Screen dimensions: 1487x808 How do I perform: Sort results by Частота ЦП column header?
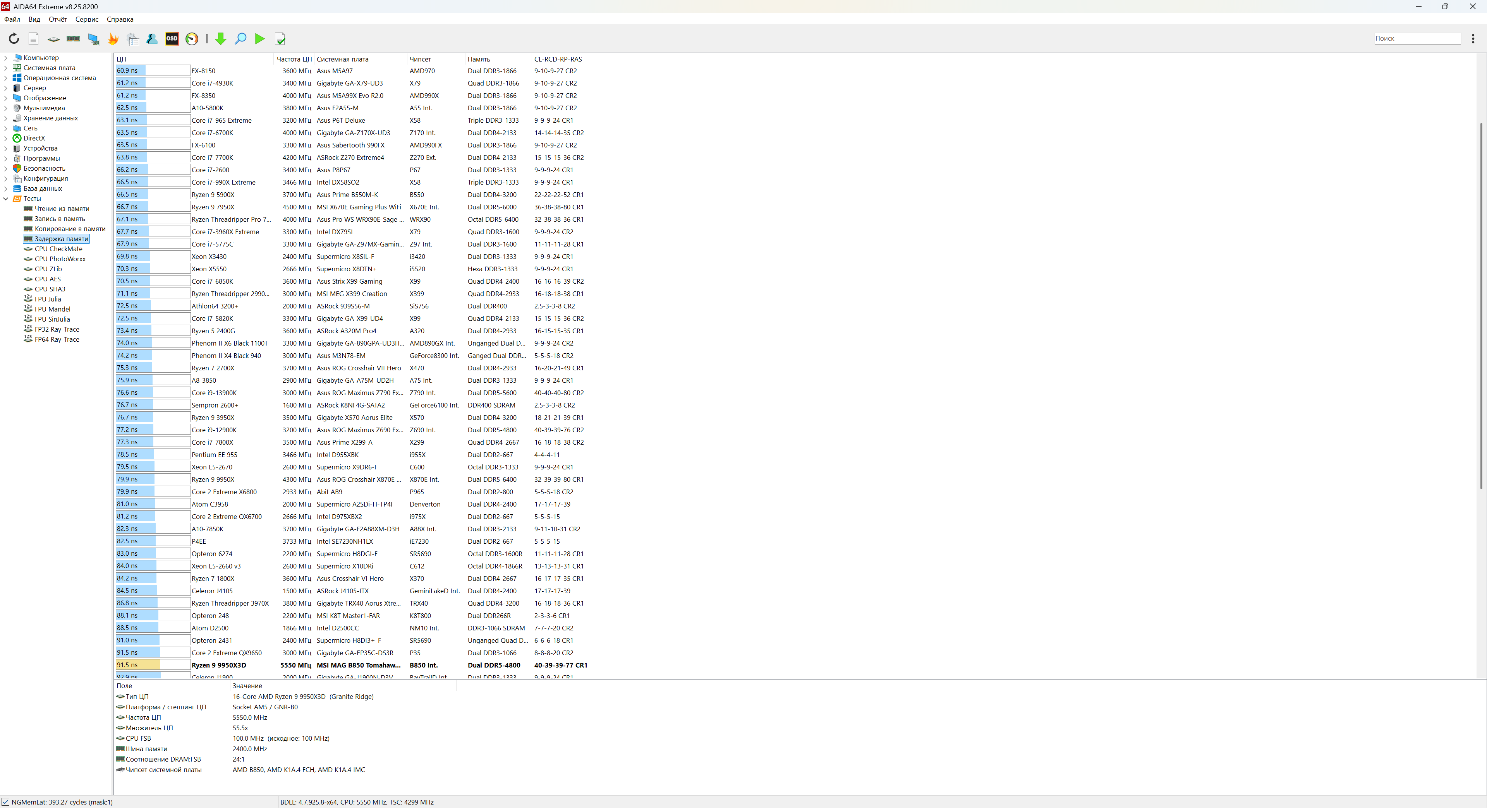pos(293,59)
